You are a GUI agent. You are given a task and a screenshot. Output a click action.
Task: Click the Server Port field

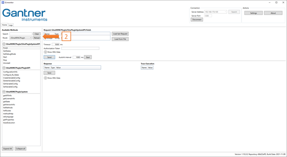[208, 16]
